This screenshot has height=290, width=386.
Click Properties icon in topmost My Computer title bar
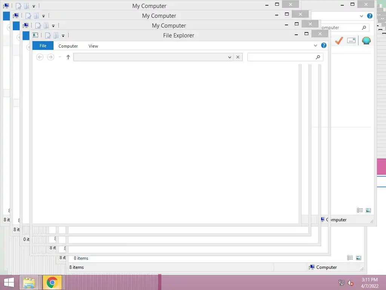click(18, 6)
